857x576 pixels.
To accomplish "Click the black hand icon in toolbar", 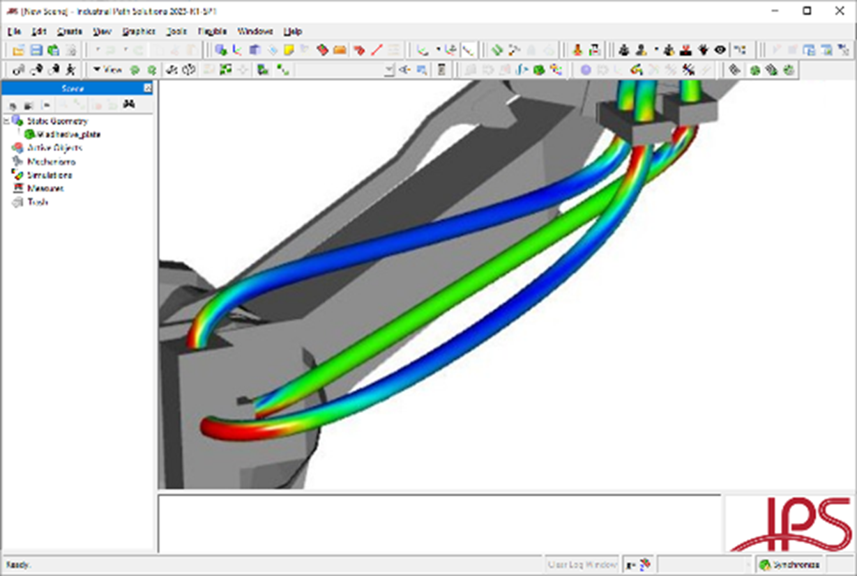I will coord(704,49).
